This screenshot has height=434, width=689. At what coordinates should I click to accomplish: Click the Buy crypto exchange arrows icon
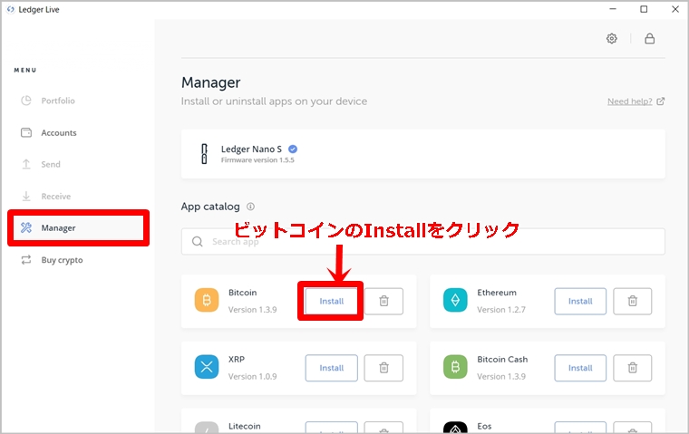[x=26, y=260]
